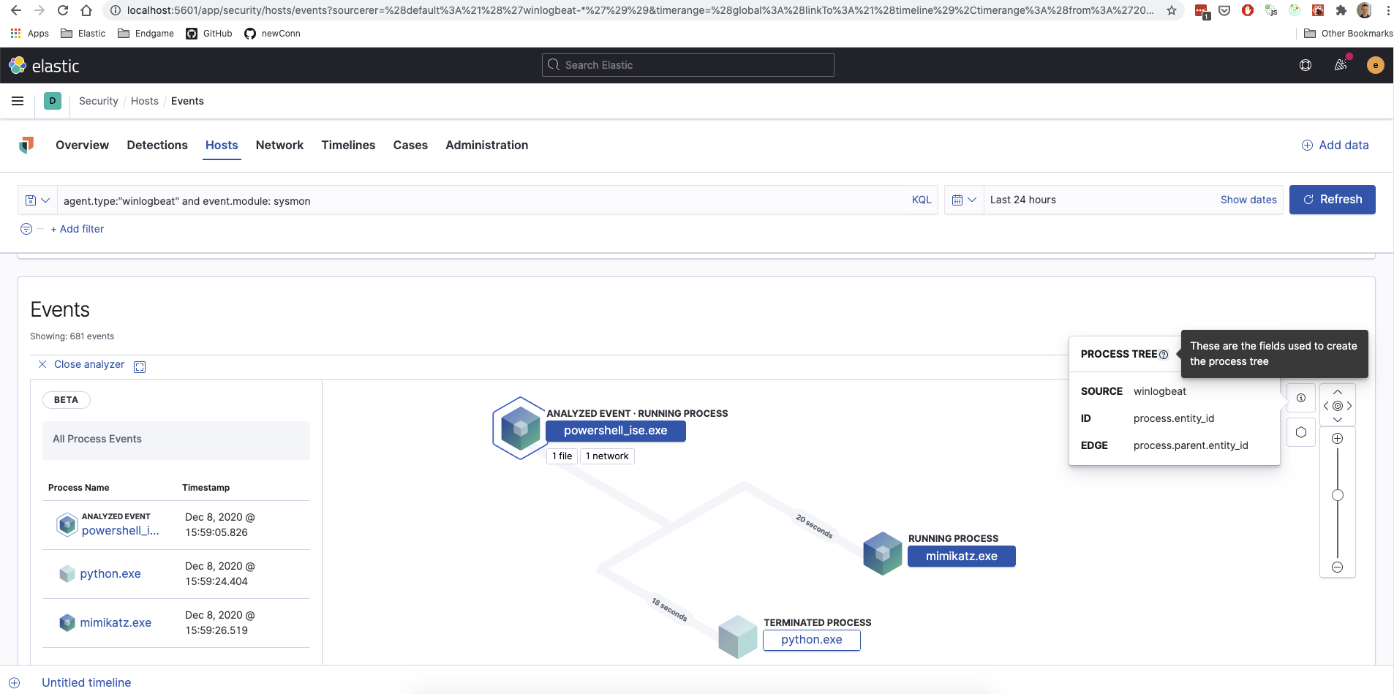The height and width of the screenshot is (694, 1394).
Task: Adjust the graph zoom slider handle
Action: pyautogui.click(x=1338, y=495)
